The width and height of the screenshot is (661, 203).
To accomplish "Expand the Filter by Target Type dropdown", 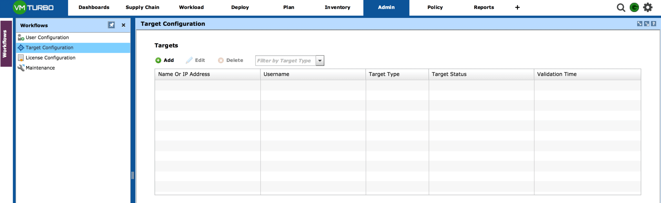I will point(320,61).
